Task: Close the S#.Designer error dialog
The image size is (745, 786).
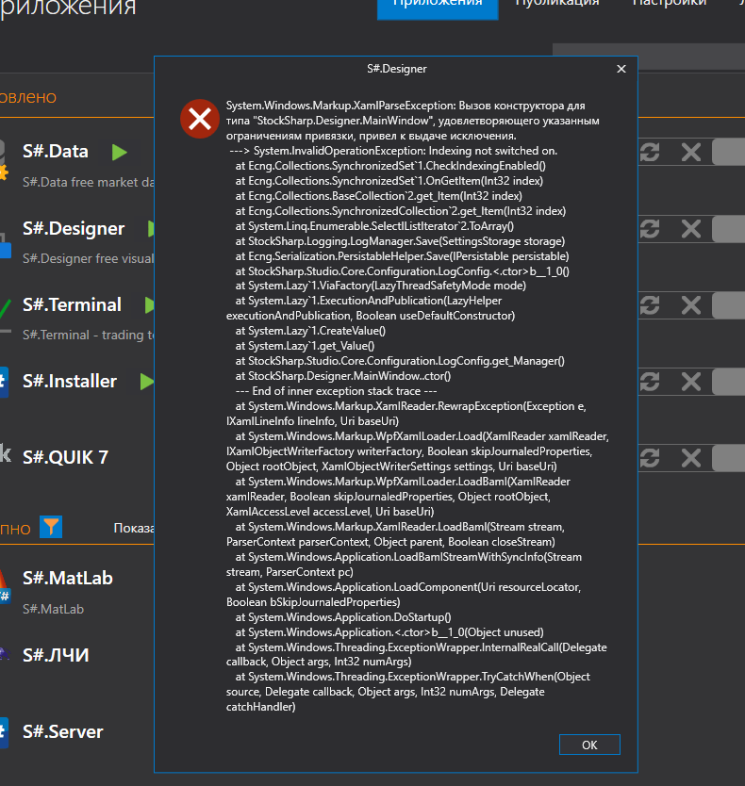Action: [x=621, y=69]
